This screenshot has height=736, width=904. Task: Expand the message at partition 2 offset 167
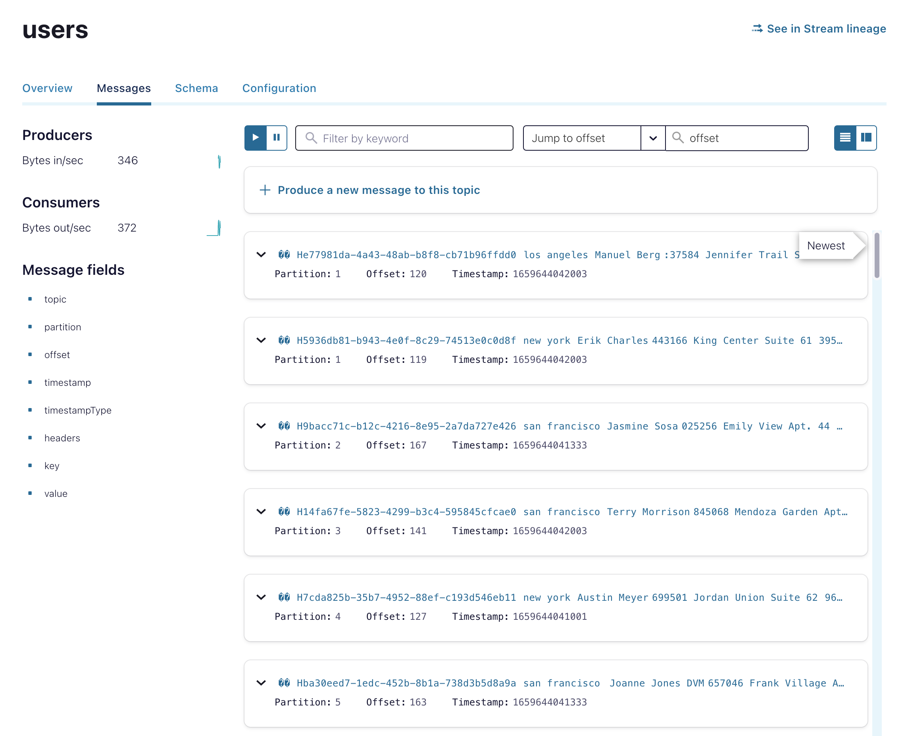(261, 426)
